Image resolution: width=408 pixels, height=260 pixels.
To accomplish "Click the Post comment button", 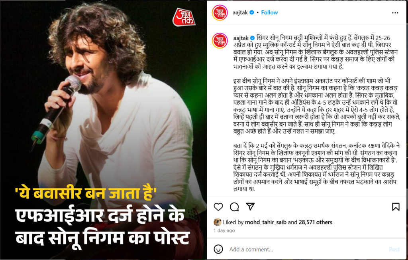I will click(394, 249).
